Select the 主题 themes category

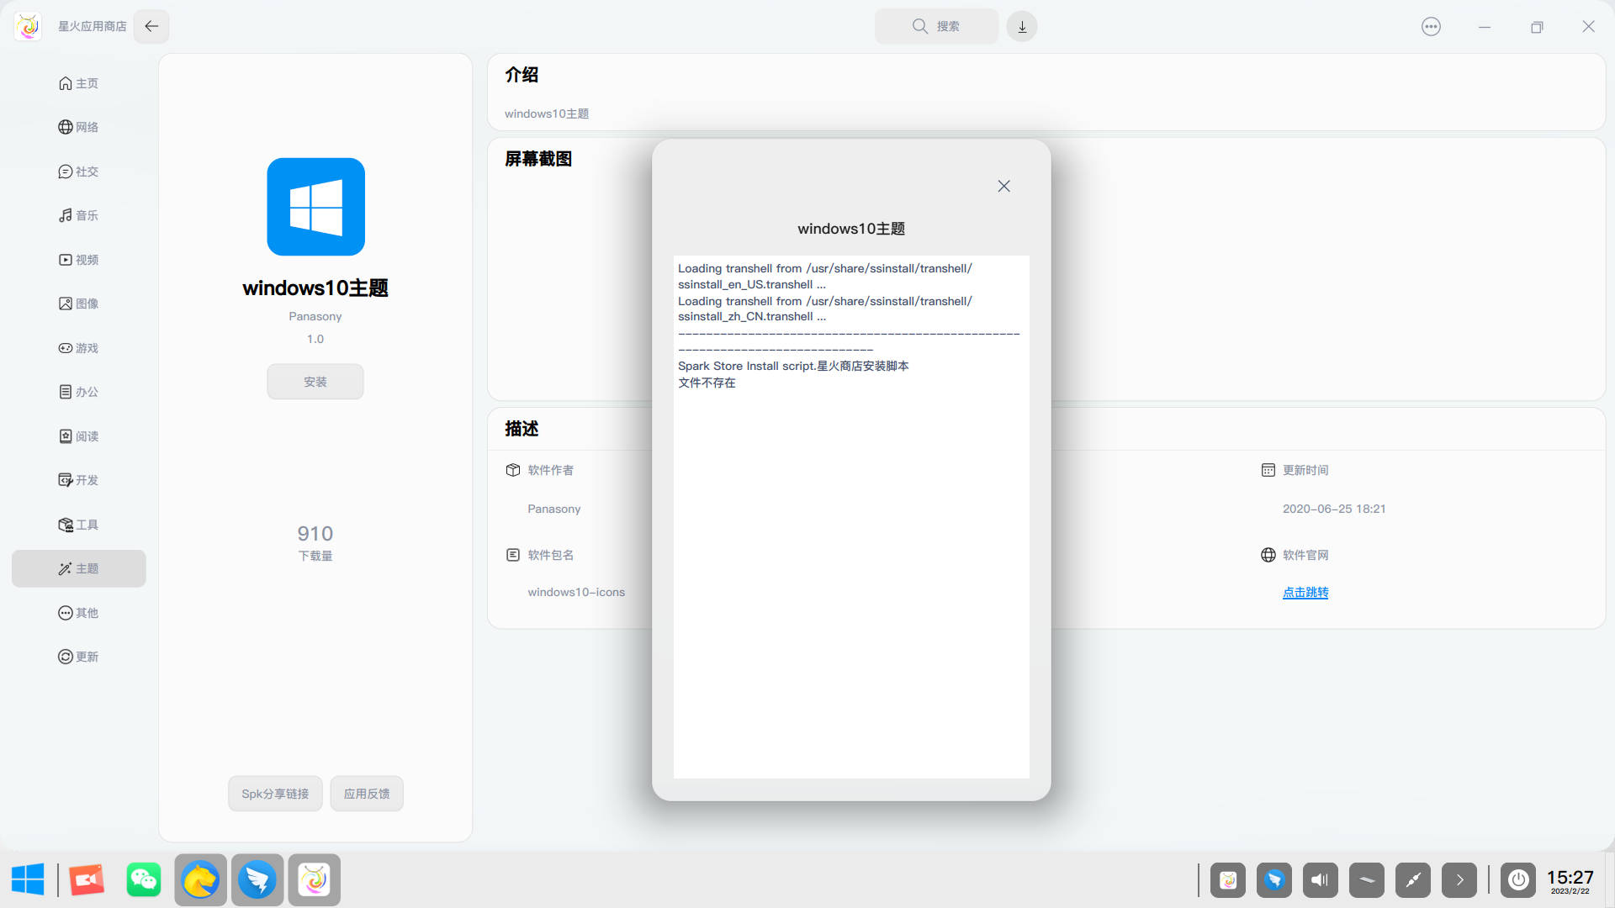coord(78,568)
